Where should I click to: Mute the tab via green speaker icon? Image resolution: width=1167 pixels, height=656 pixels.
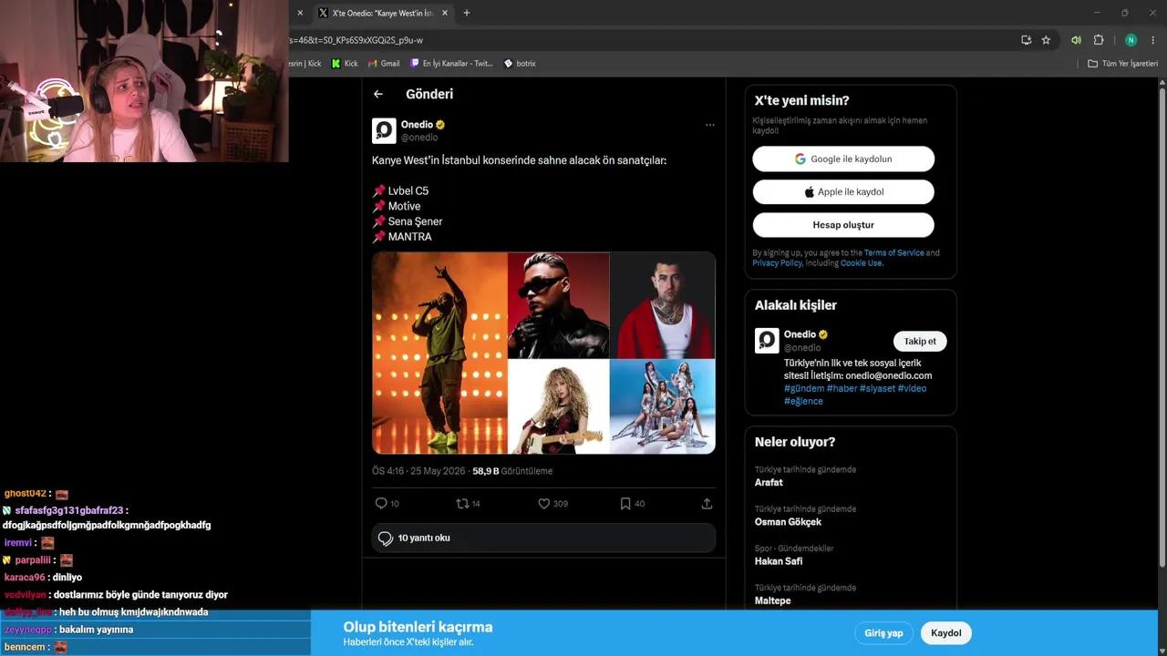coord(1077,40)
